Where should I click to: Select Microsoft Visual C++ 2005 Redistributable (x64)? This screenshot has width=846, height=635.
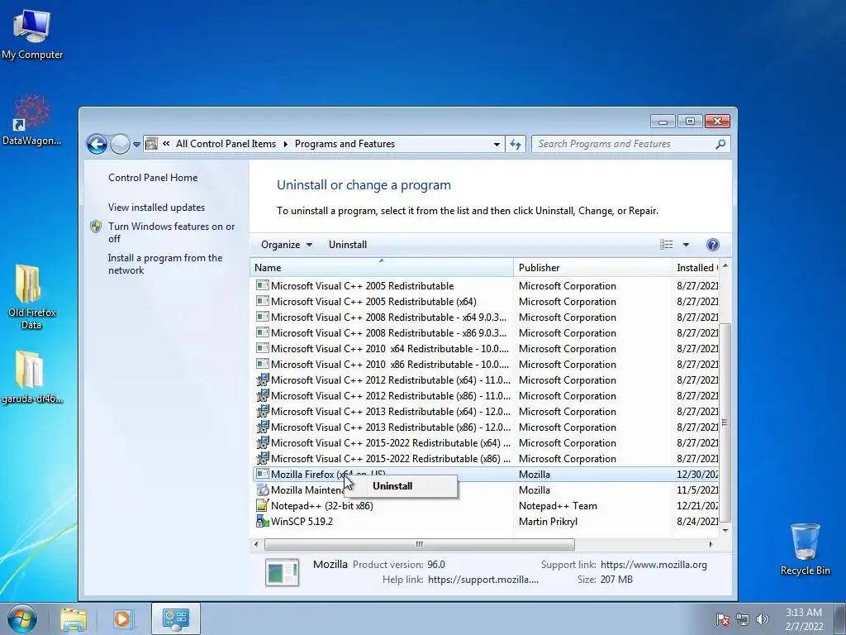coord(486,302)
